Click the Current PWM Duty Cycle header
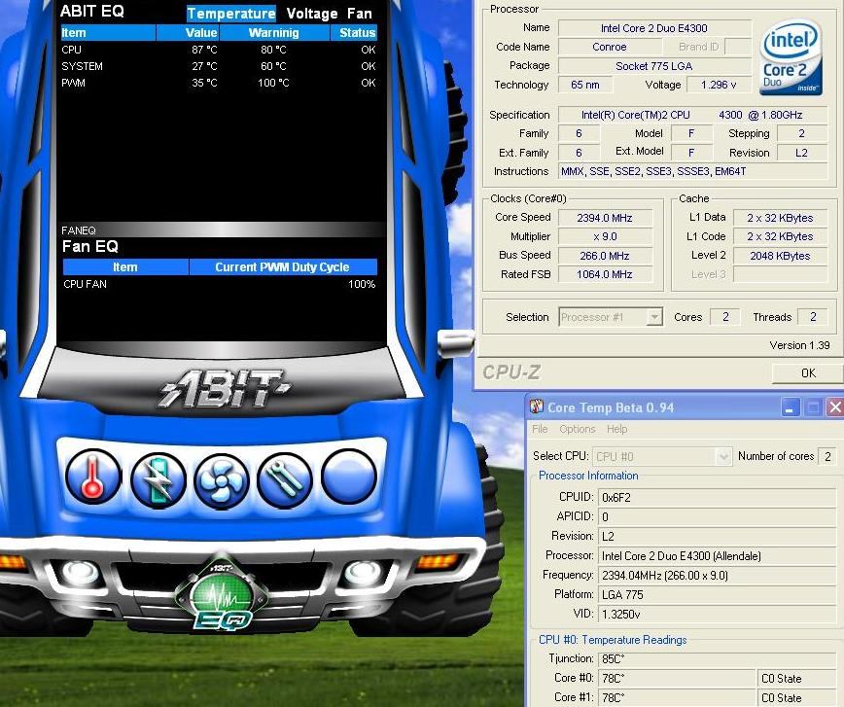 tap(283, 267)
